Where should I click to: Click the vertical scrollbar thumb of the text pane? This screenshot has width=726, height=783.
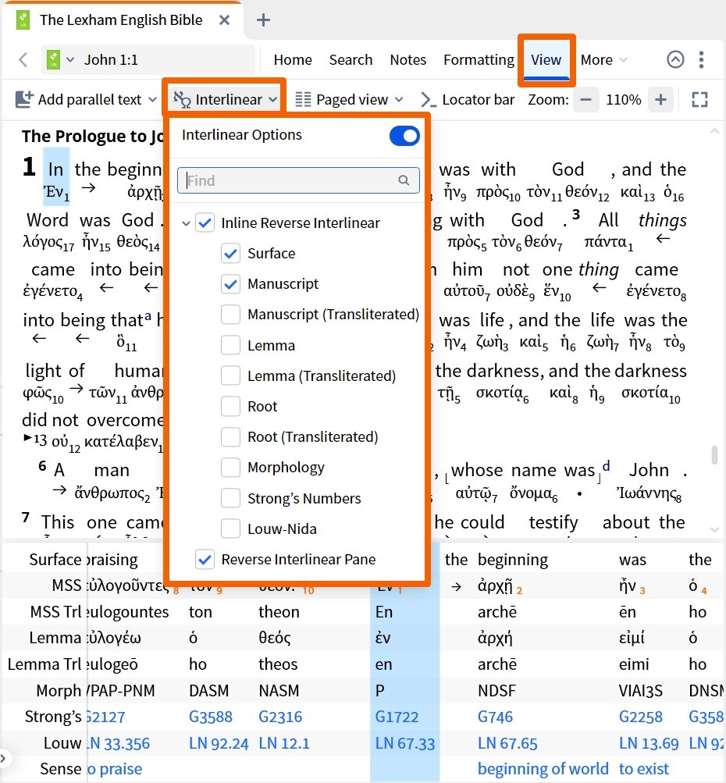tap(714, 455)
